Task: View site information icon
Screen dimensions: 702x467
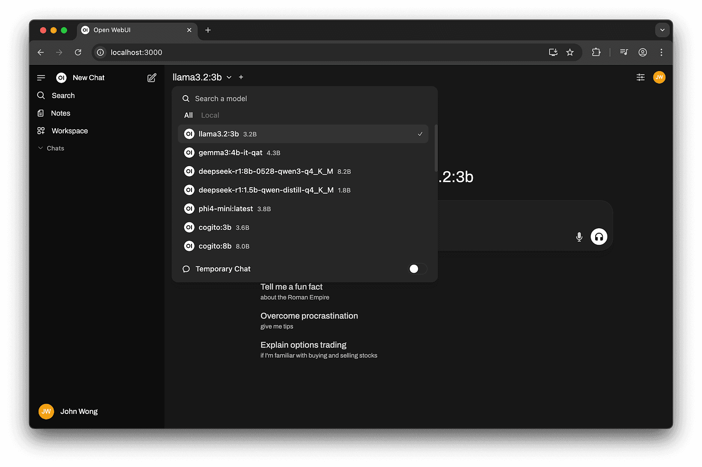Action: (100, 52)
